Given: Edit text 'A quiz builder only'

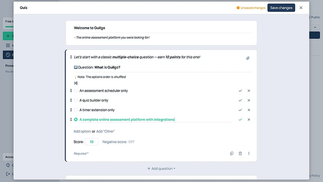Looking at the screenshot, I should [x=94, y=100].
